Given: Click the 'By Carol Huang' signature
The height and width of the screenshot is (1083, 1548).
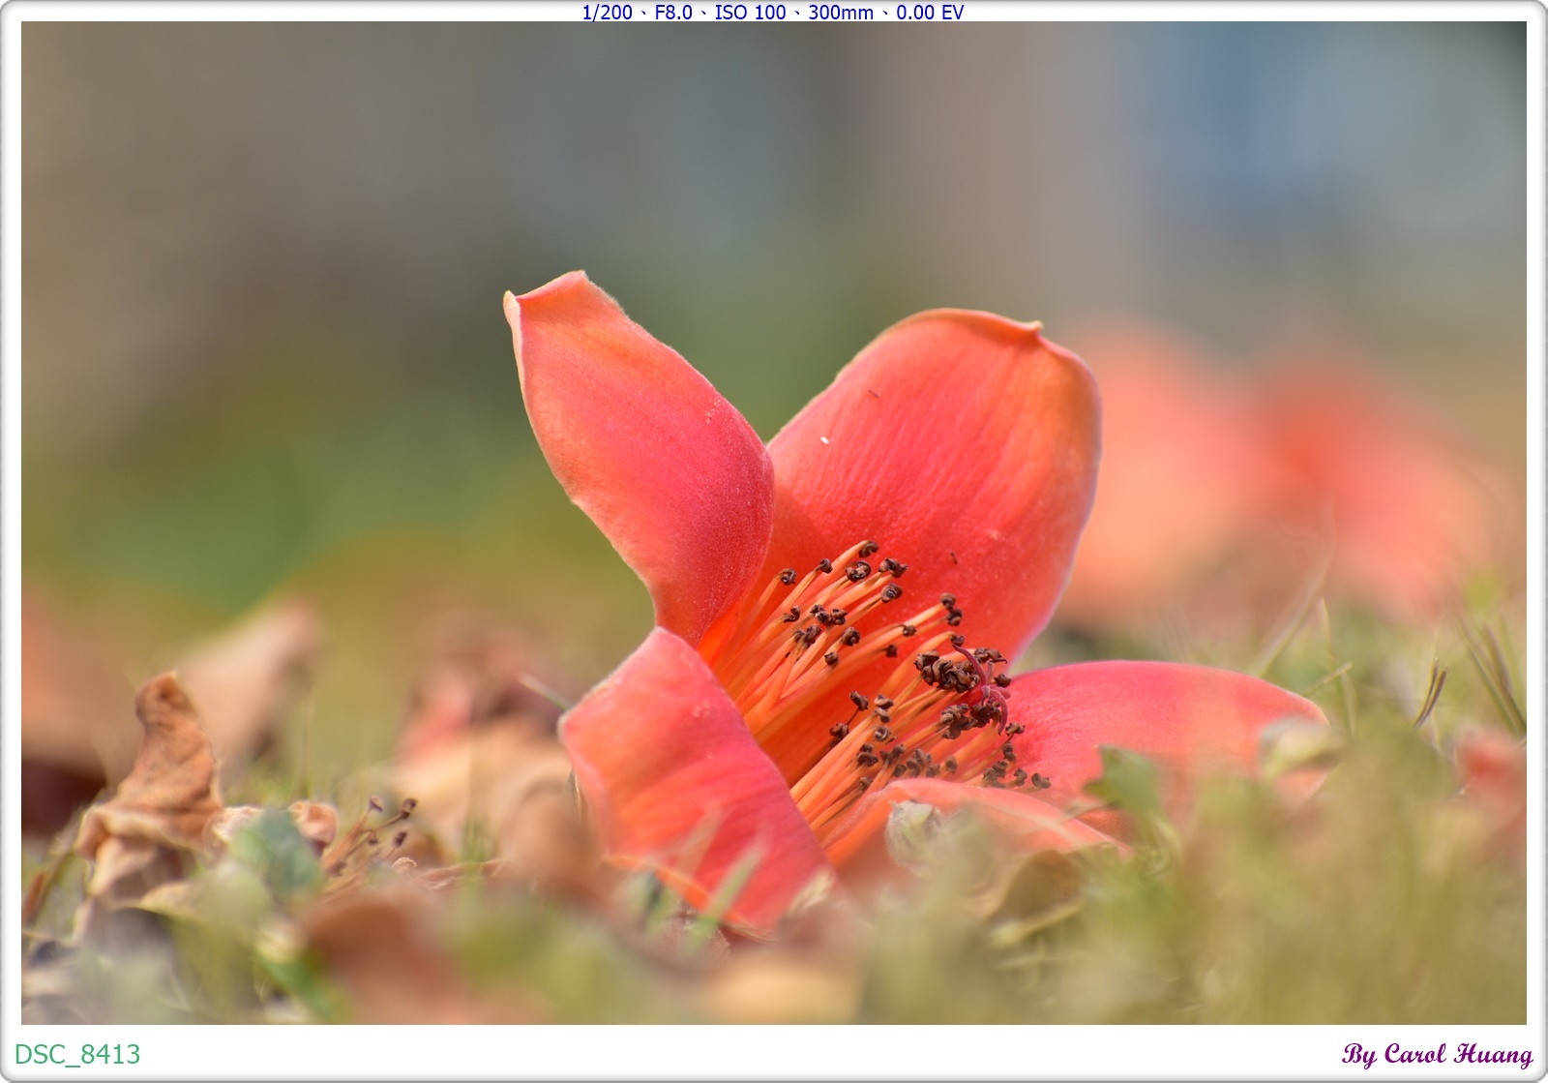Looking at the screenshot, I should [x=1438, y=1055].
